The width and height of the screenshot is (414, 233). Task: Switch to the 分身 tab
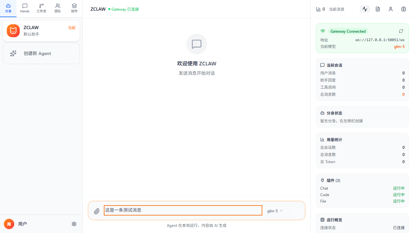(8, 8)
